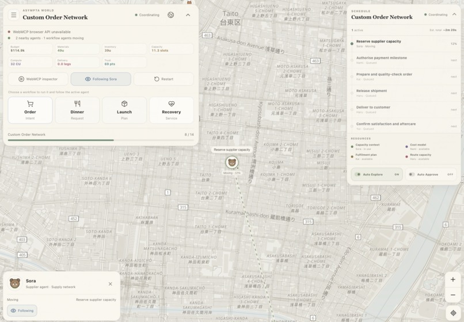Viewport: 464px width, 322px height.
Task: Click the shopping cart icon on Order card
Action: 30,103
